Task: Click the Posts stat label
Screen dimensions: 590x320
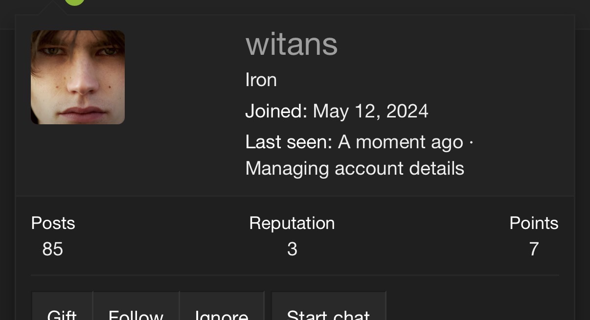Action: click(53, 223)
